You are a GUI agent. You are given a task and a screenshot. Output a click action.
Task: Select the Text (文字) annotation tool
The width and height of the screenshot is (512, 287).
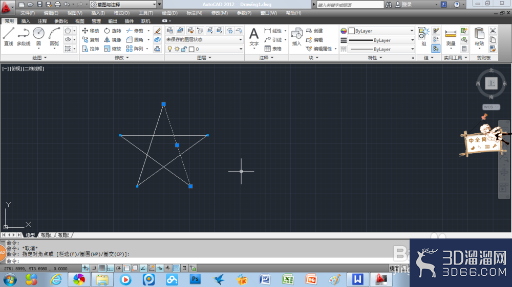pyautogui.click(x=254, y=36)
